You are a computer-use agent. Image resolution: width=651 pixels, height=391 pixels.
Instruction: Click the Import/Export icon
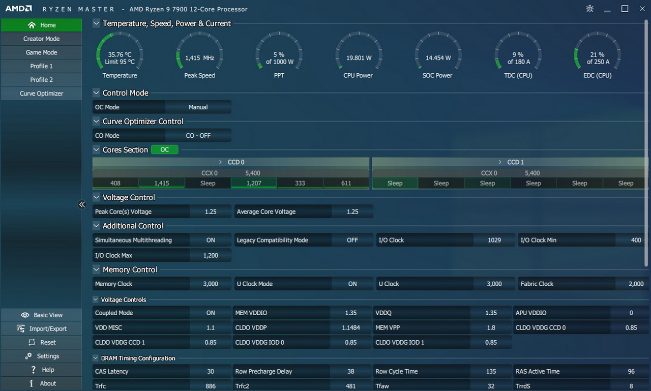coord(21,328)
